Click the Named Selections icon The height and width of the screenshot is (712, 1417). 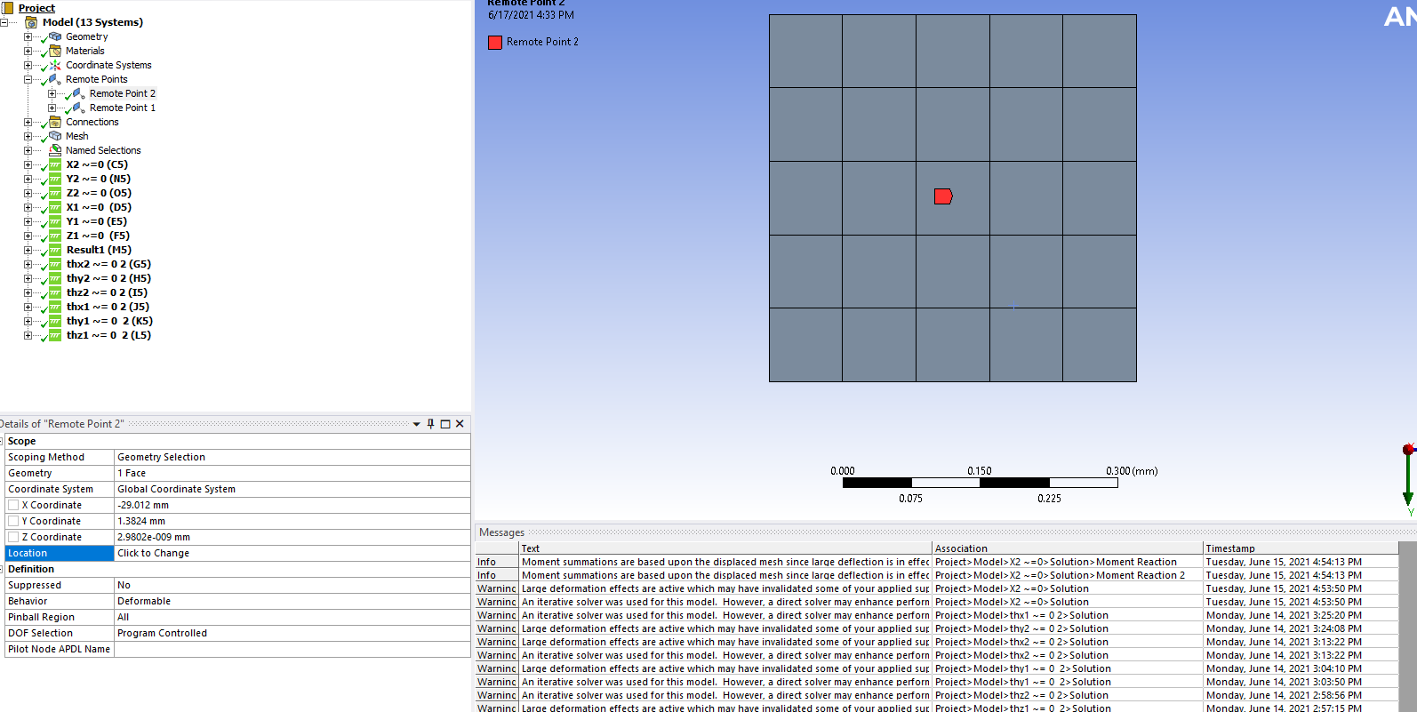click(x=55, y=150)
